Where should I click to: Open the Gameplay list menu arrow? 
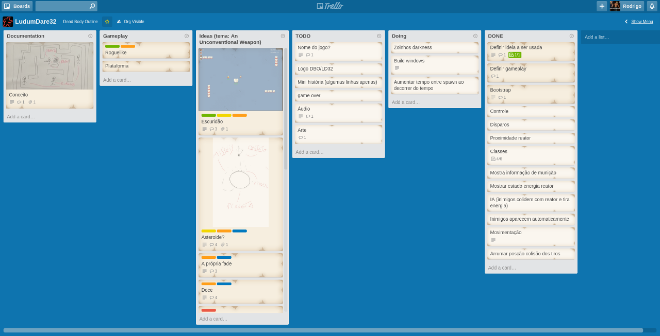coord(187,36)
